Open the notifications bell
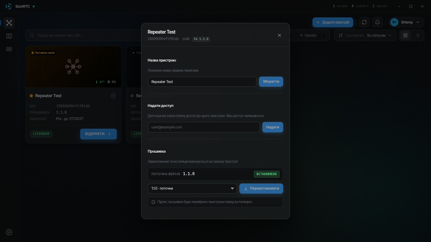This screenshot has width=431, height=242. [377, 22]
